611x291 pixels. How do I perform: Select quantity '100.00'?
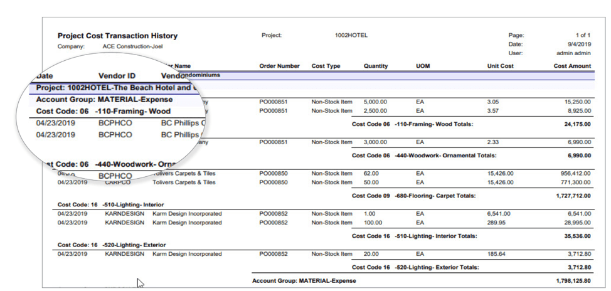[373, 223]
